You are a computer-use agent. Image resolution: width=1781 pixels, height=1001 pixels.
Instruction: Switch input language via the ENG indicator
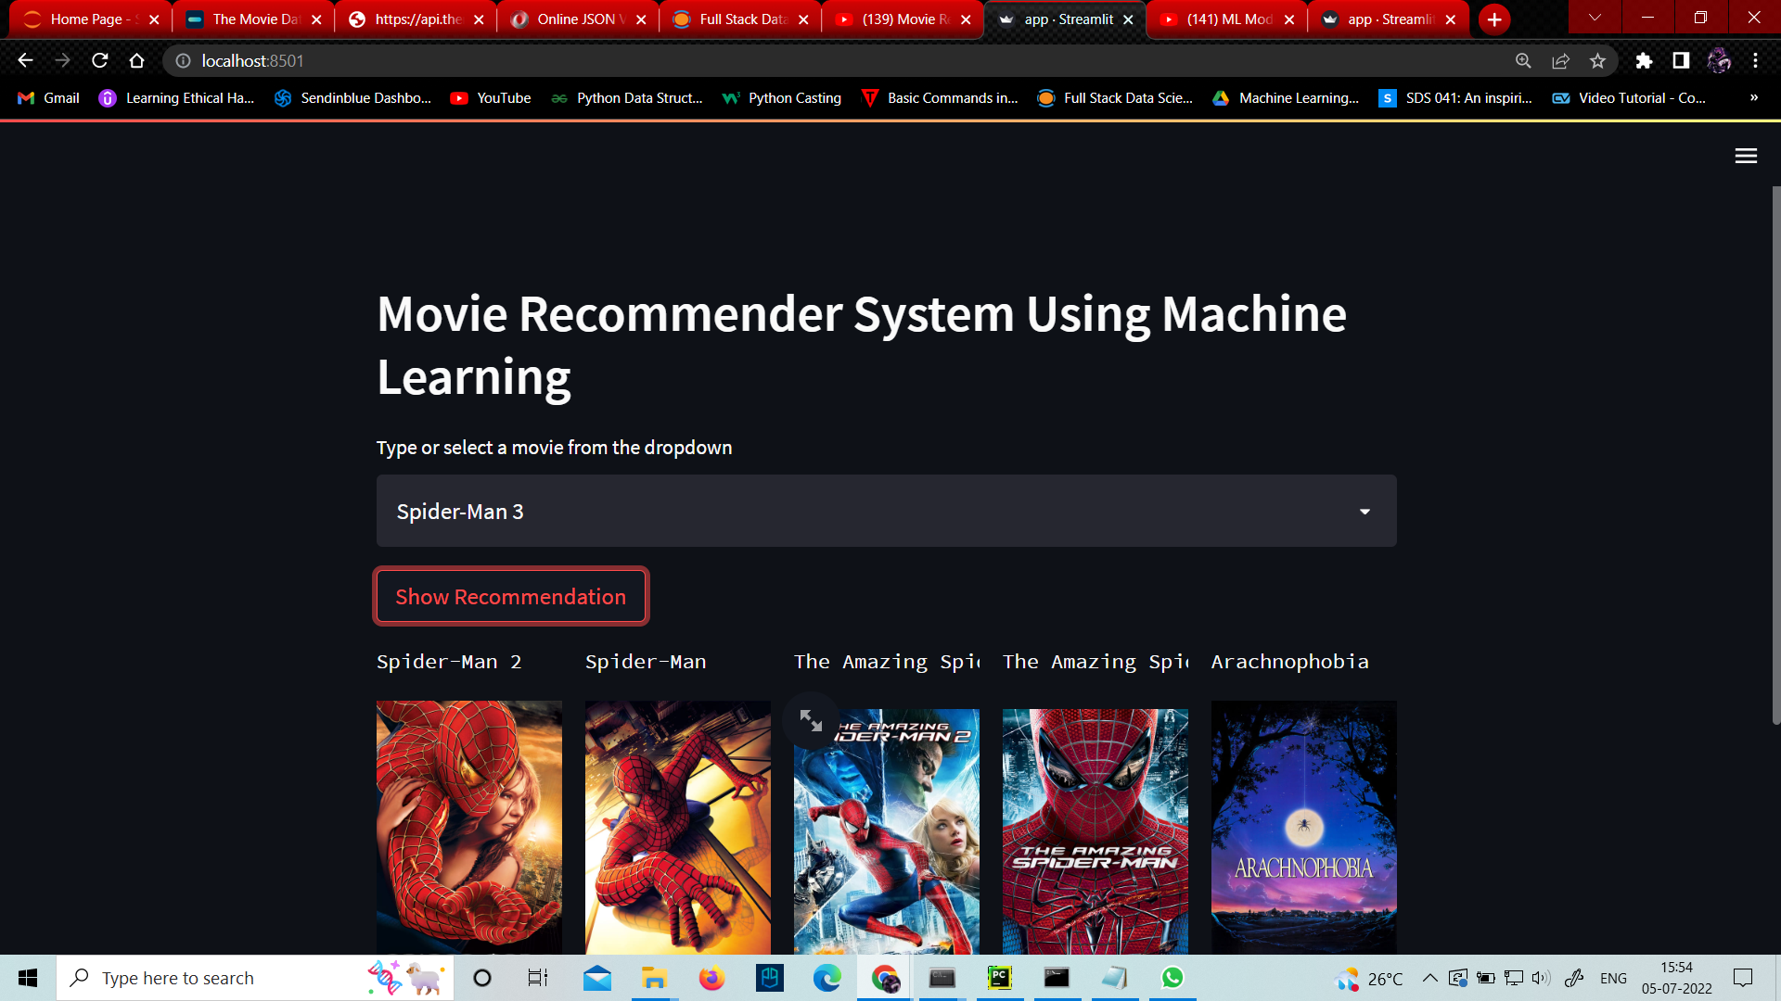(x=1614, y=978)
